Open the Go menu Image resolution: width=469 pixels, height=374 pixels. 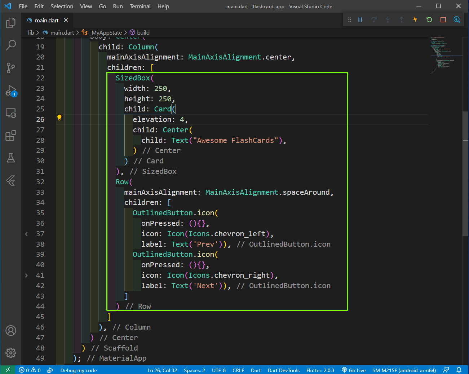click(102, 6)
